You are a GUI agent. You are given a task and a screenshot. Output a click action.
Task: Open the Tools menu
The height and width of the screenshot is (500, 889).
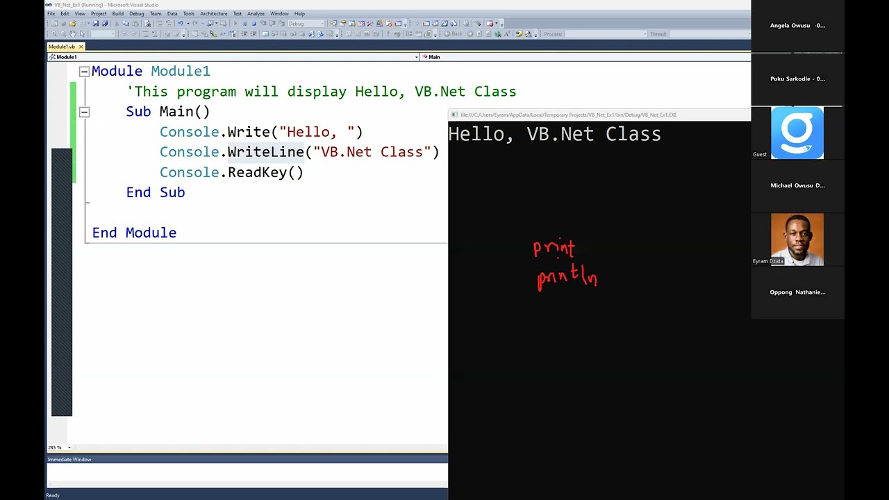point(189,14)
